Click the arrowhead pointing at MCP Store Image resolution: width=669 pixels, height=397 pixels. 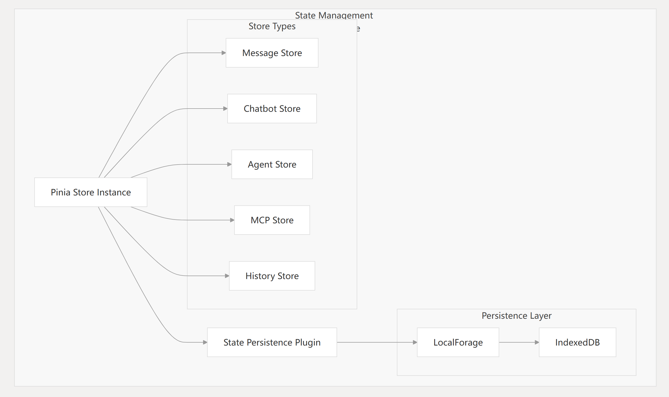coord(232,220)
